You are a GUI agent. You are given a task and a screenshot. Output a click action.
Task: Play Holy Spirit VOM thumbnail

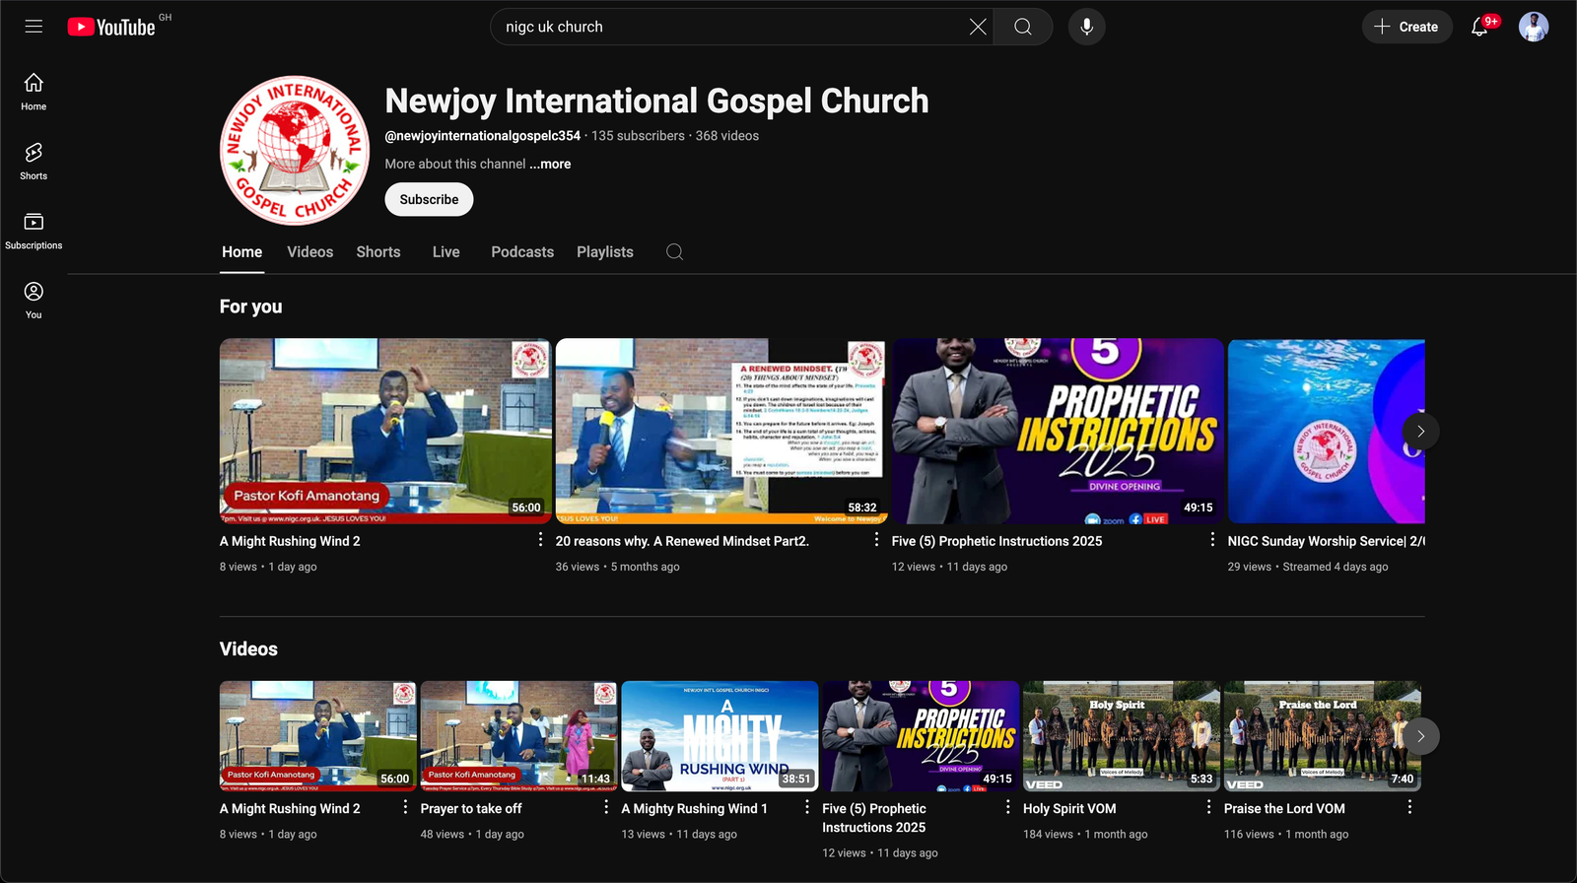tap(1122, 736)
